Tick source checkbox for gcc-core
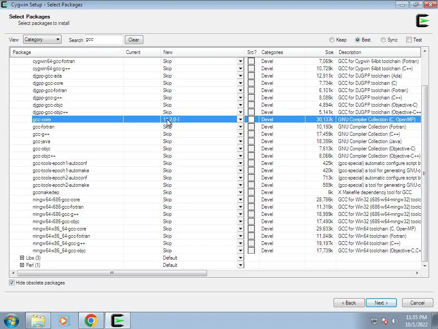The height and width of the screenshot is (329, 438). (252, 120)
